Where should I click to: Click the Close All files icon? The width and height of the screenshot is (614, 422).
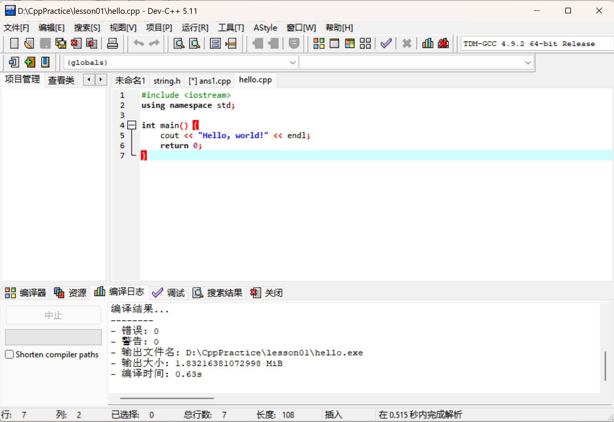(91, 43)
